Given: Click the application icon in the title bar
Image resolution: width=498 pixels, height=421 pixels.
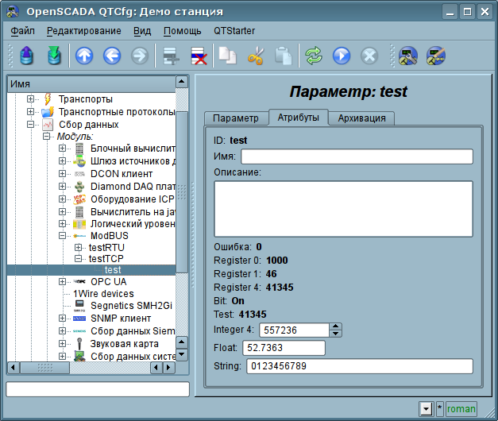Looking at the screenshot, I should pos(14,12).
